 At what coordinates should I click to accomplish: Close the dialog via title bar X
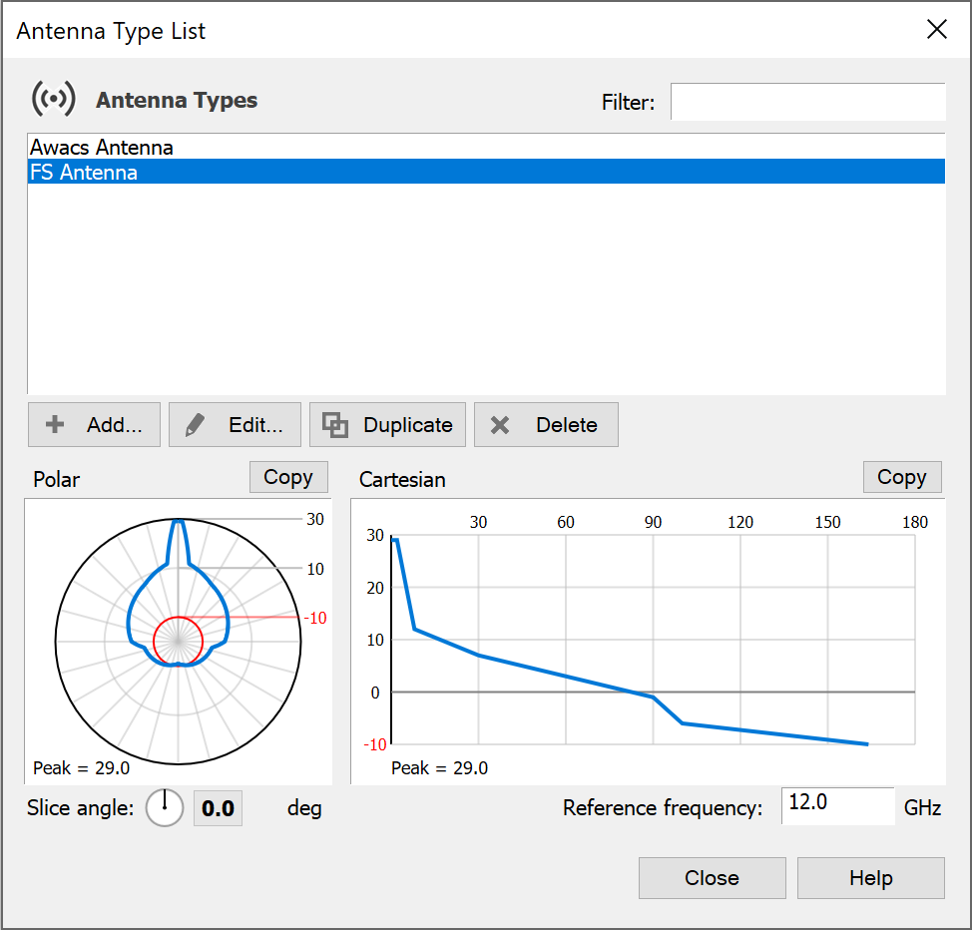point(936,30)
